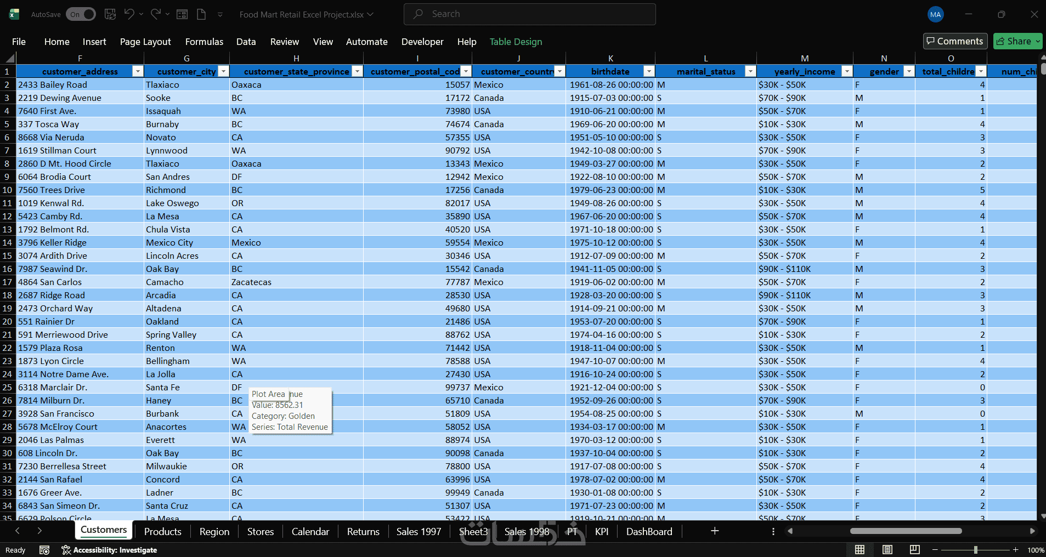The image size is (1046, 557).
Task: Open file name dropdown next to workbook title
Action: [x=370, y=14]
